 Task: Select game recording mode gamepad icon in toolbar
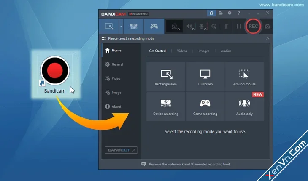click(154, 26)
